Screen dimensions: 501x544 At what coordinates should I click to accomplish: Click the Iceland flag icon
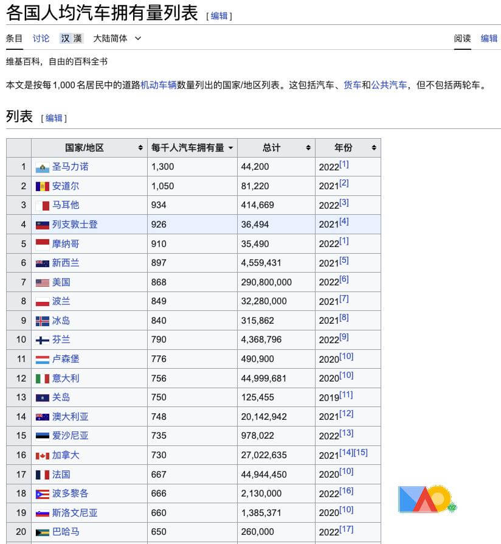click(42, 321)
